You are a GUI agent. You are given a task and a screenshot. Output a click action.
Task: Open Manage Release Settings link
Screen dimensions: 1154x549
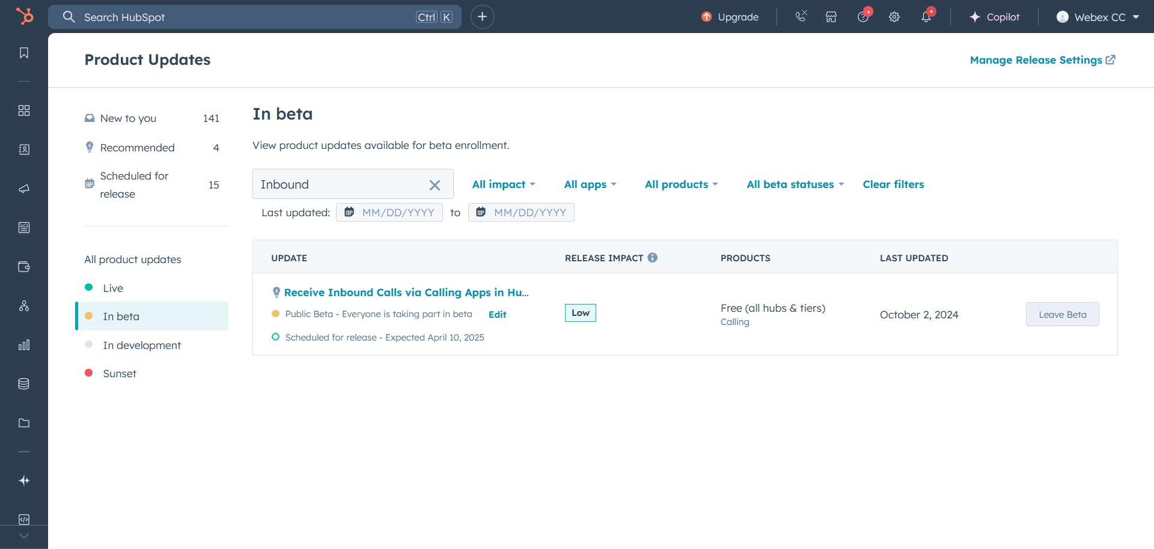1042,60
